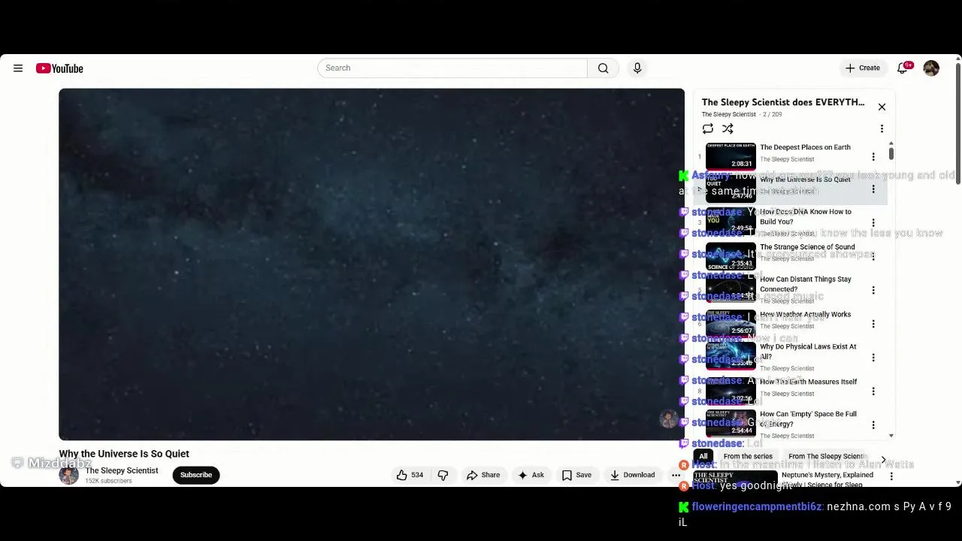Open options for 'Neptune's Mystery, Explained'

tap(891, 476)
